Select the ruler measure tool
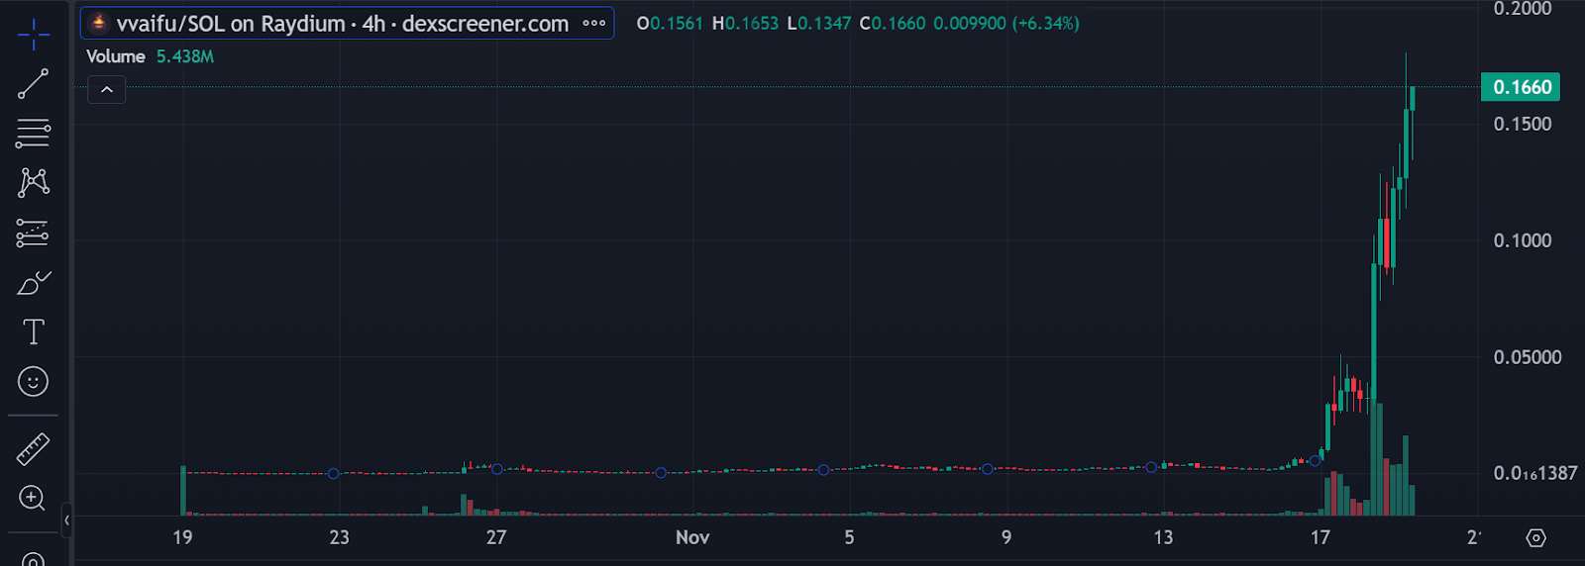 [33, 449]
